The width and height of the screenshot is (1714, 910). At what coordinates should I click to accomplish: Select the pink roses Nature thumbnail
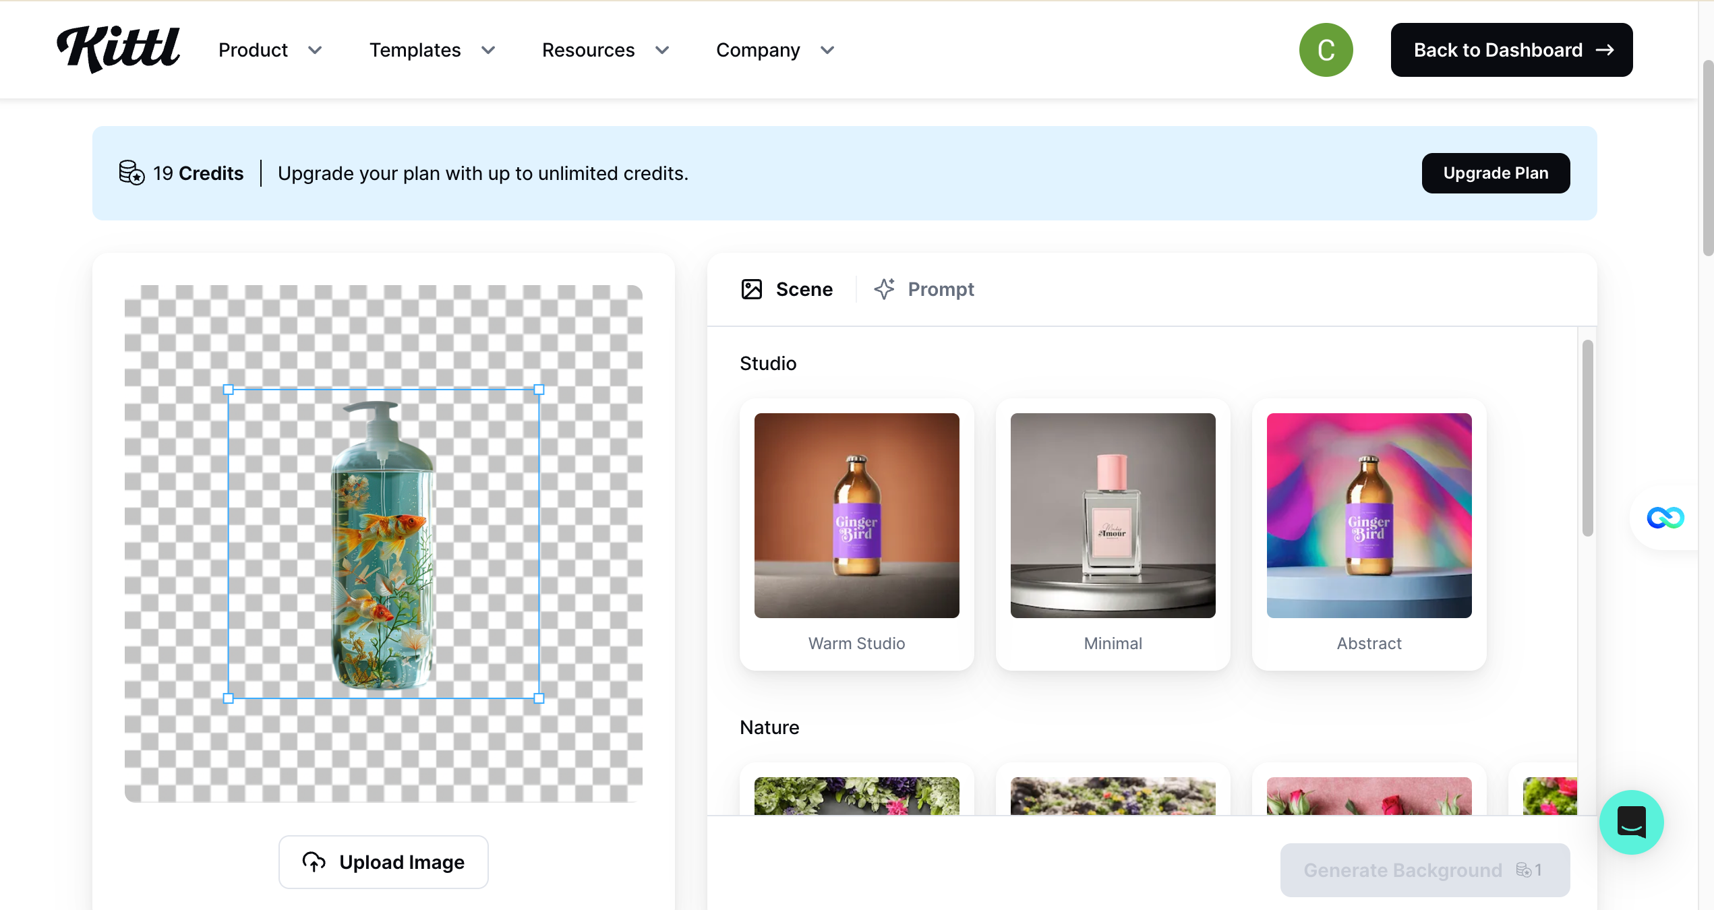click(1369, 796)
